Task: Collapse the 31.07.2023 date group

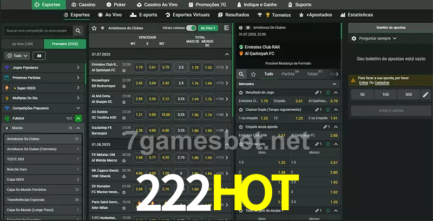Action: 227,54
